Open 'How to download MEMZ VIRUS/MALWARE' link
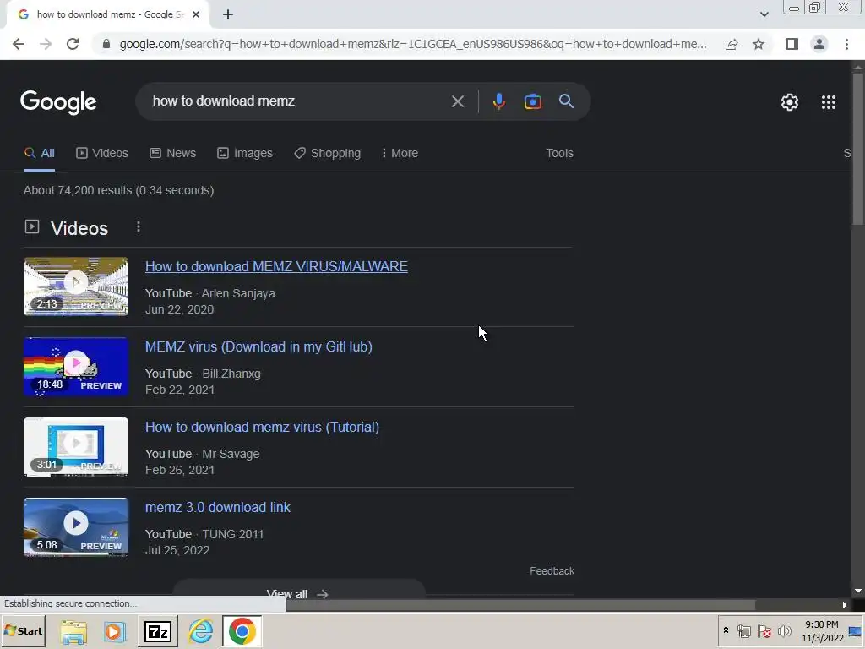Image resolution: width=865 pixels, height=649 pixels. 276,266
